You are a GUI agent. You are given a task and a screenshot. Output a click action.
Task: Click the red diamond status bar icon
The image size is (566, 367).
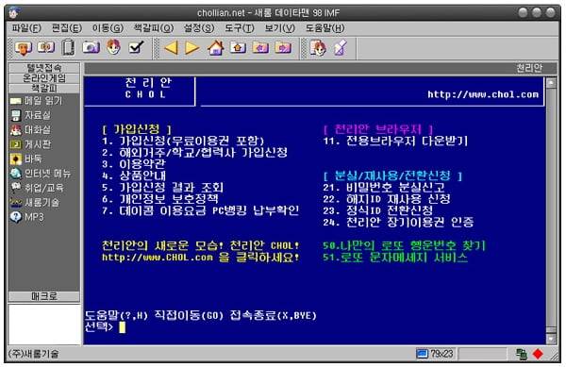(538, 354)
